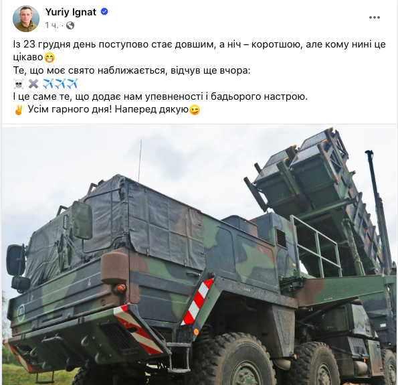The width and height of the screenshot is (398, 385).
Task: Click the gray cross mark emoji
Action: [x=33, y=84]
